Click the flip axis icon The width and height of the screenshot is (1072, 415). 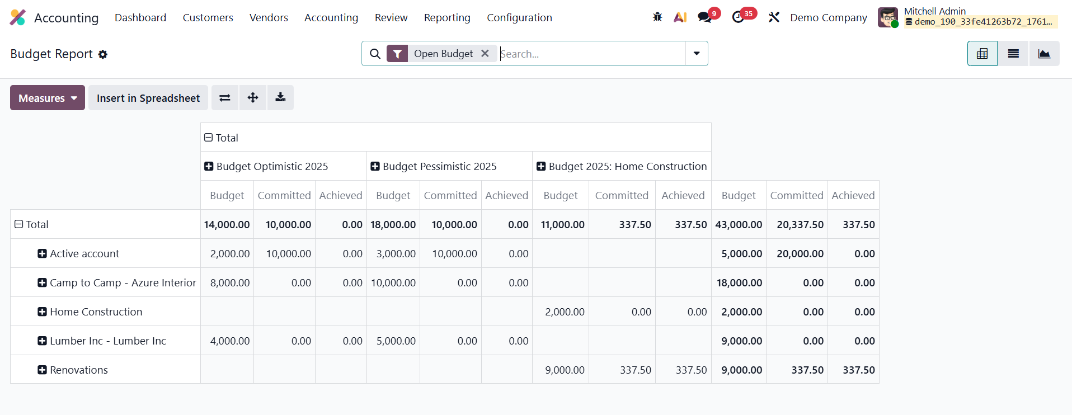[x=224, y=98]
